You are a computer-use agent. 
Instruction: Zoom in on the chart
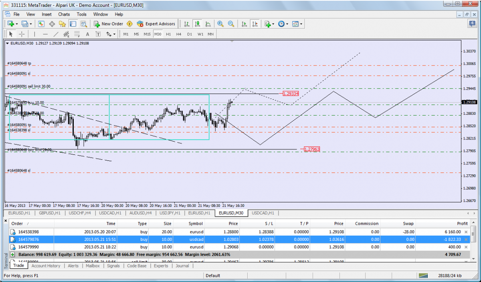click(220, 24)
